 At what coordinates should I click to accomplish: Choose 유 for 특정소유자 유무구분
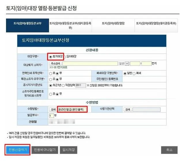51,80
